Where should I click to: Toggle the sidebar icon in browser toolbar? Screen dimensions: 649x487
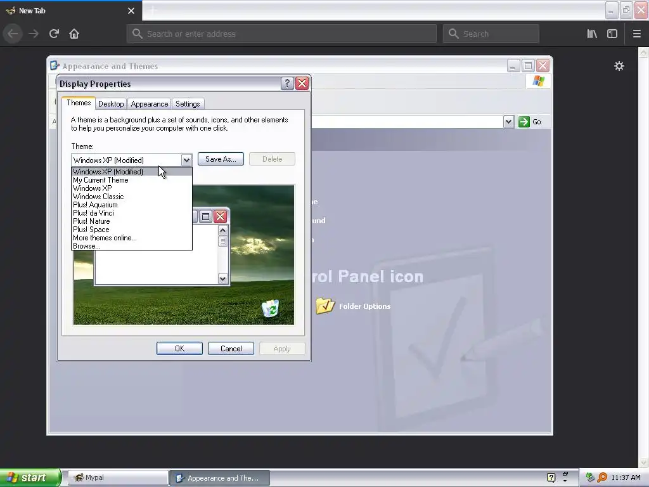click(x=612, y=34)
